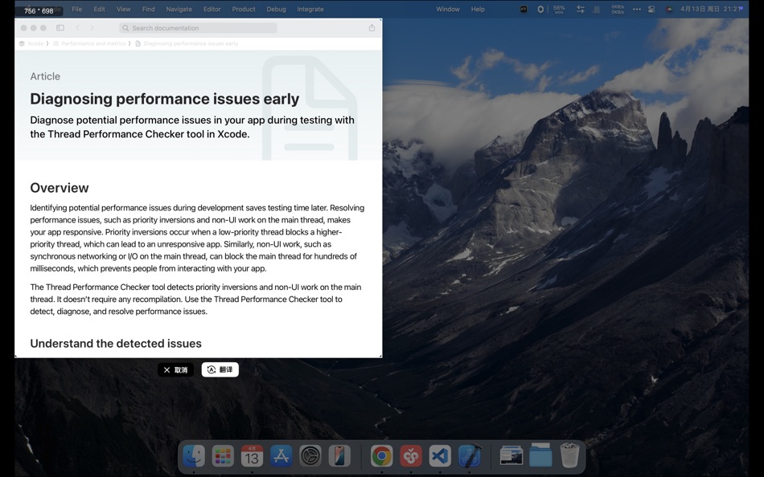Open the App Store from the Dock

pyautogui.click(x=280, y=455)
